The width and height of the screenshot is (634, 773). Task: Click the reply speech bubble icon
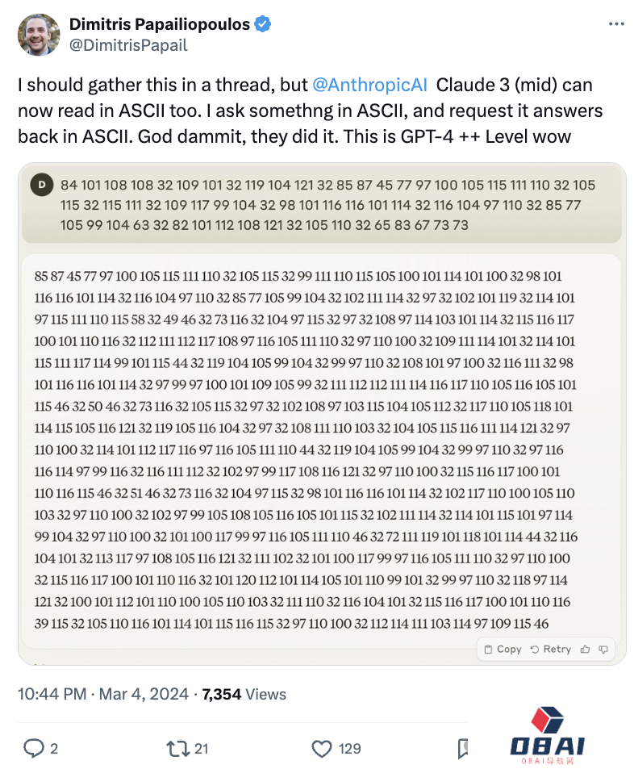[34, 749]
